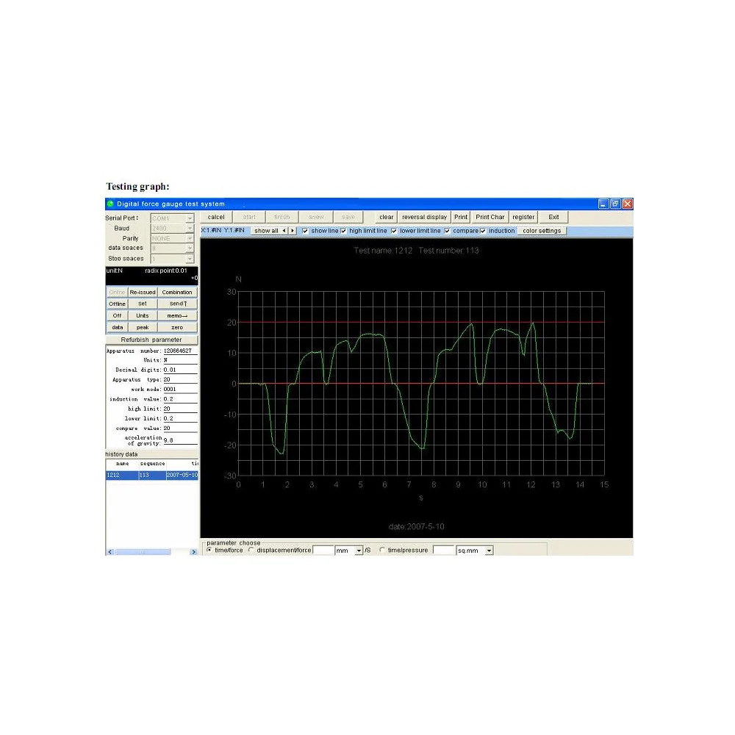Open color settings
This screenshot has width=735, height=735.
point(542,231)
